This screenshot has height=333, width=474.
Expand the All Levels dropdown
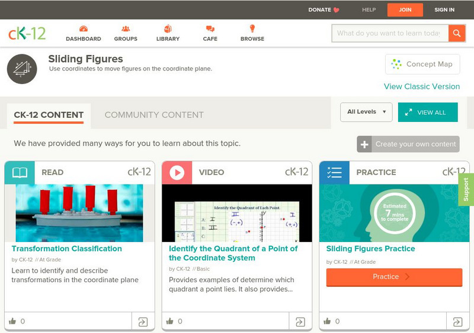[366, 112]
